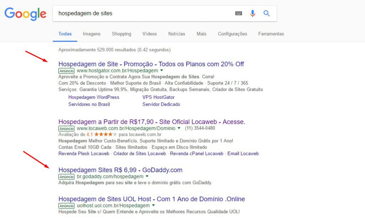
Task: Click the Google logo
Action: point(25,14)
